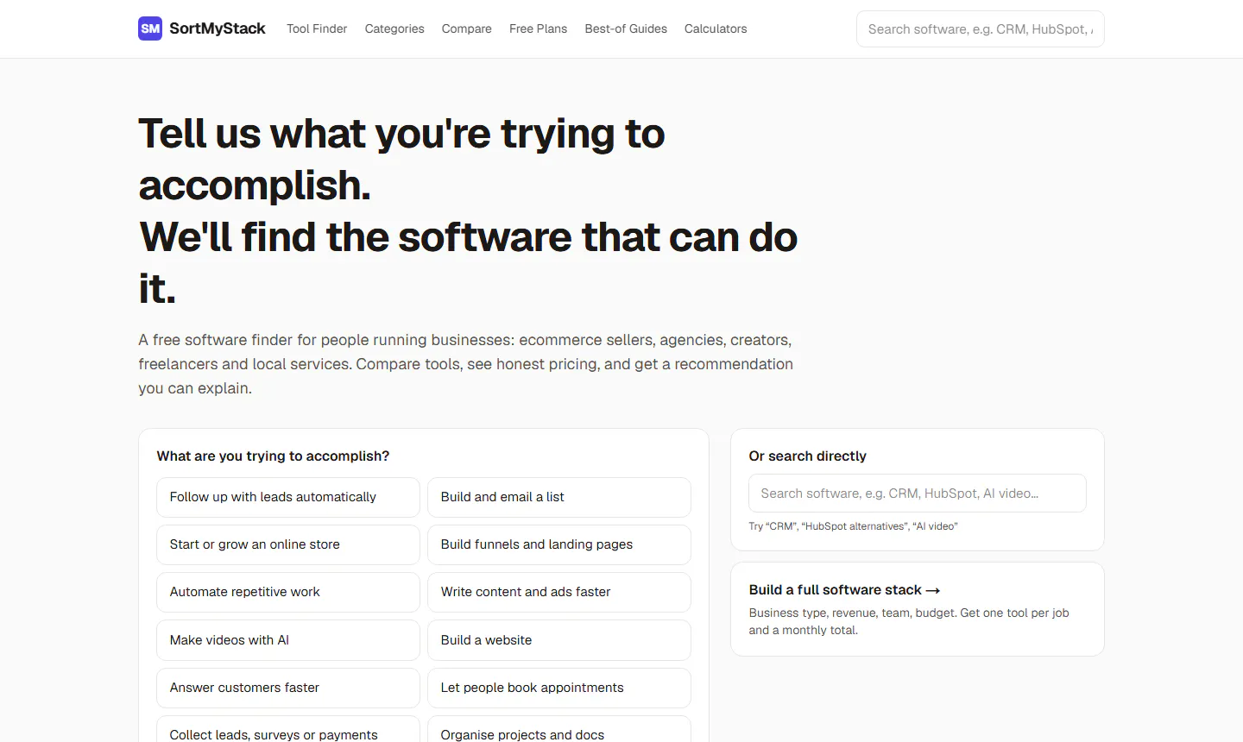Pick 'Write content and ads faster'
This screenshot has height=742, width=1243.
point(559,592)
